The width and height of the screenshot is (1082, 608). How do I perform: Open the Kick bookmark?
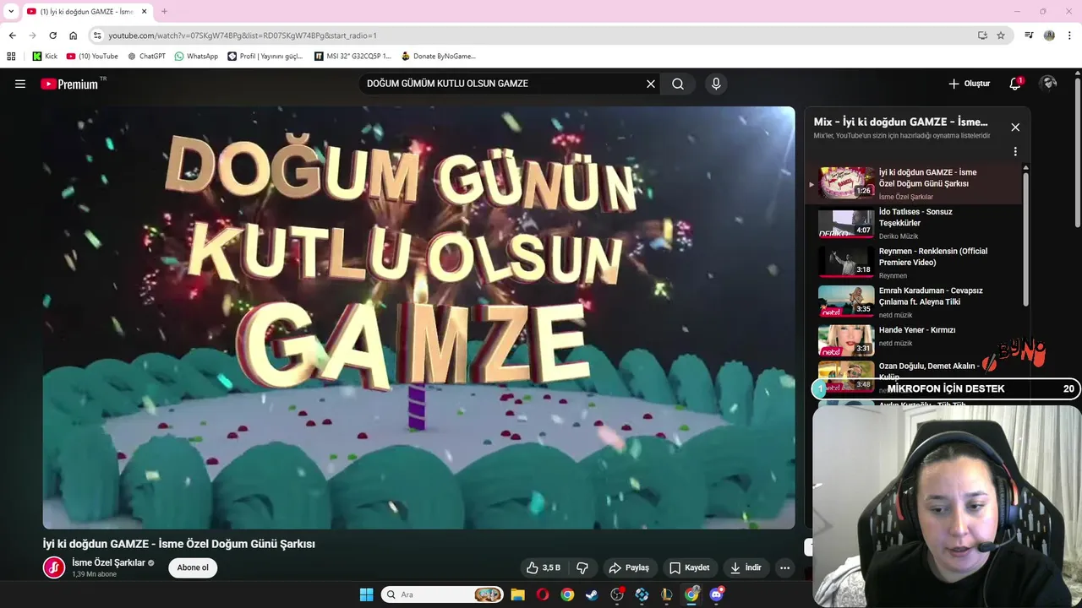coord(45,57)
